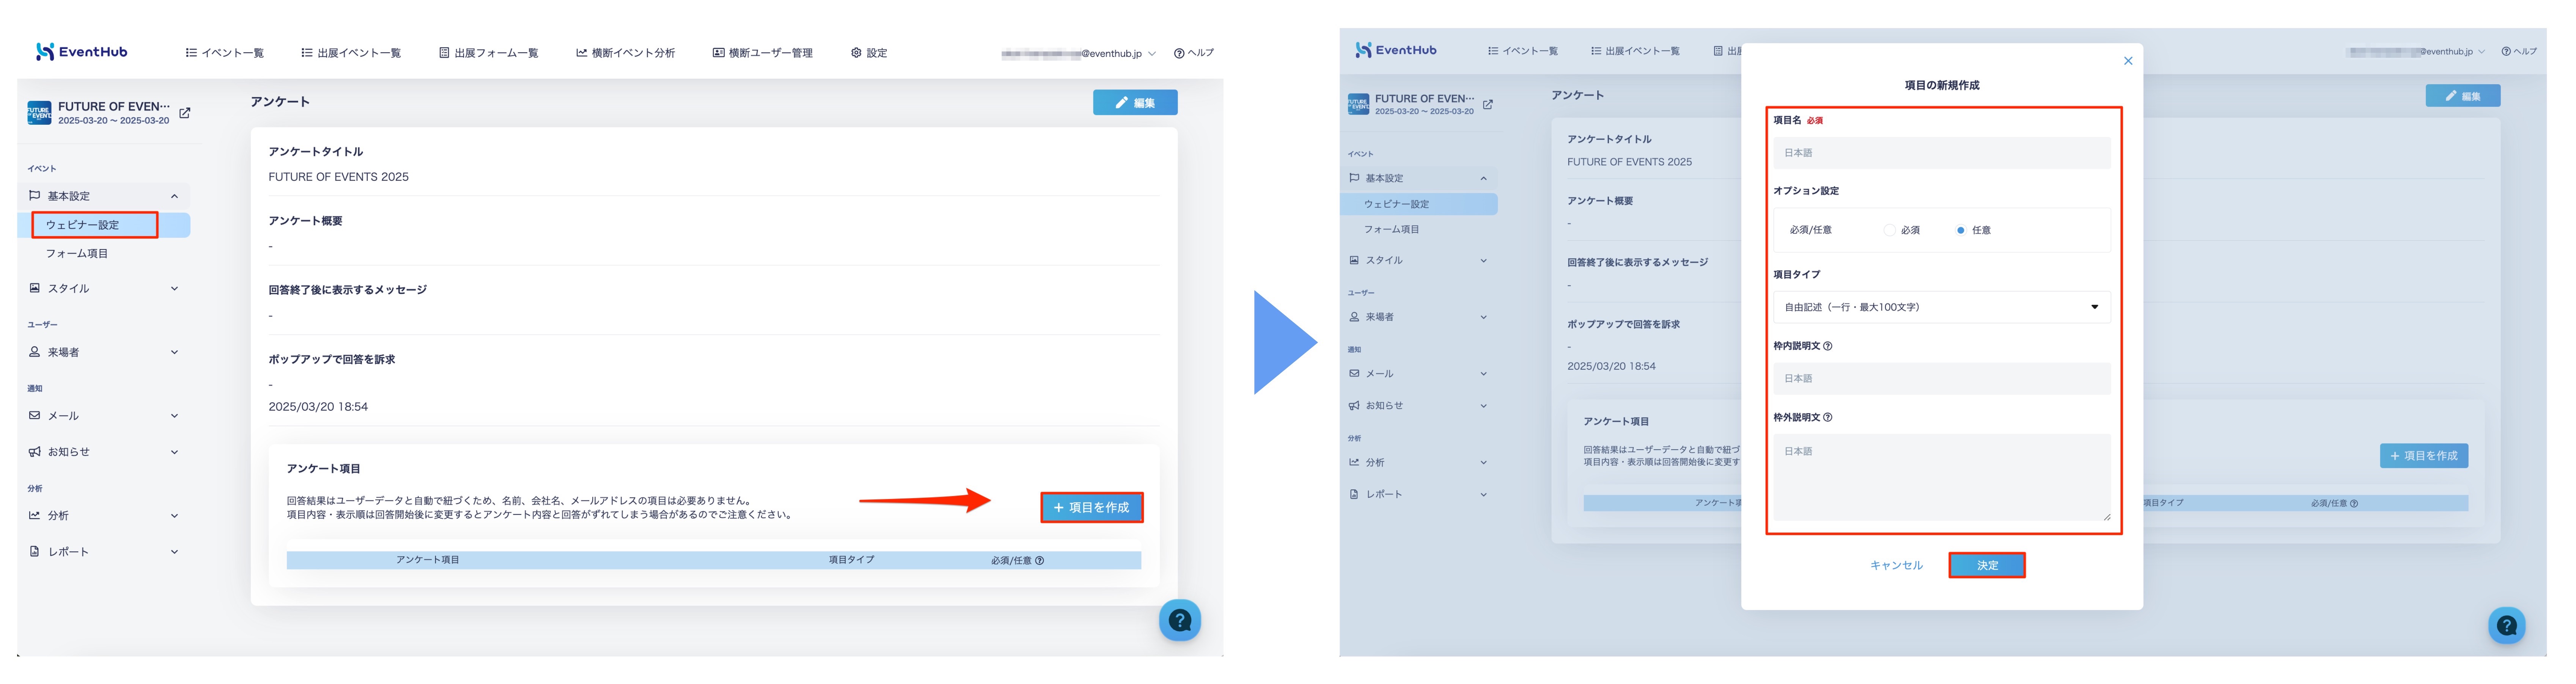Click the 来場者 person icon on the dimmed sidebar

tap(1354, 317)
